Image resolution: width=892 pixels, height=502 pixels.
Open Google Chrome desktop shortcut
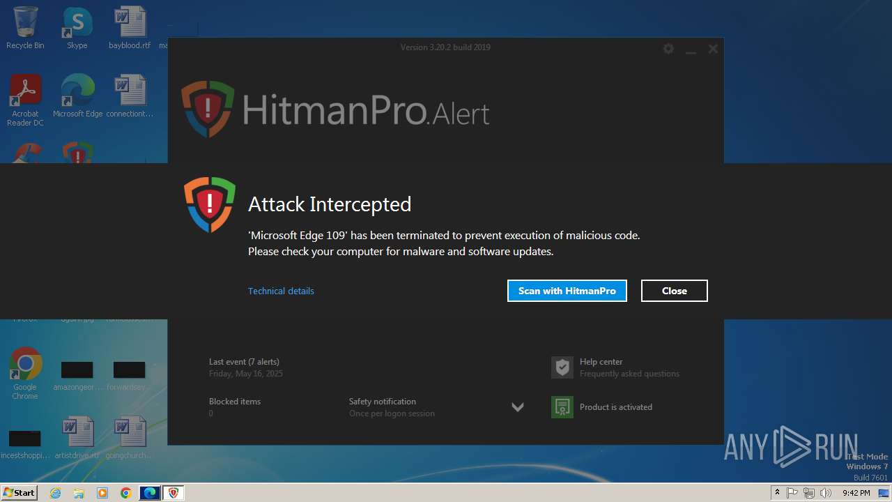[x=25, y=374]
